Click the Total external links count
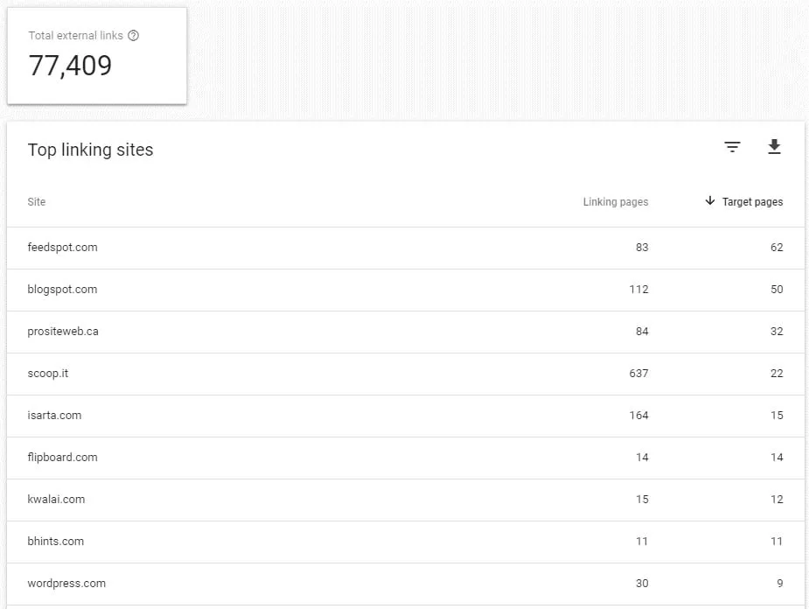This screenshot has width=809, height=609. coord(70,66)
